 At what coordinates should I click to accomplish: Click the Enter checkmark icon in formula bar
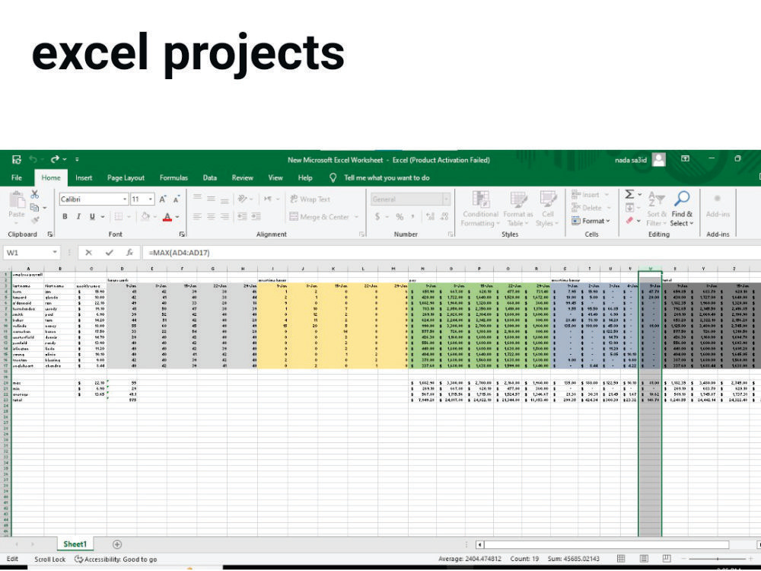click(109, 253)
